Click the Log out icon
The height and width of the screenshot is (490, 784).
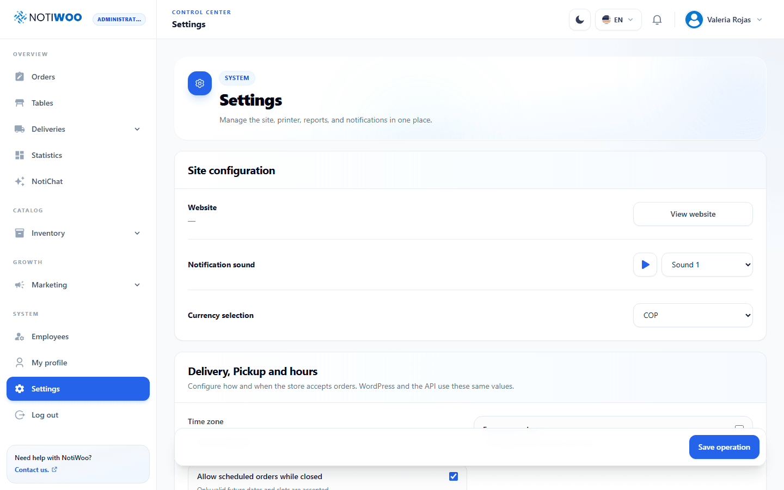[20, 415]
